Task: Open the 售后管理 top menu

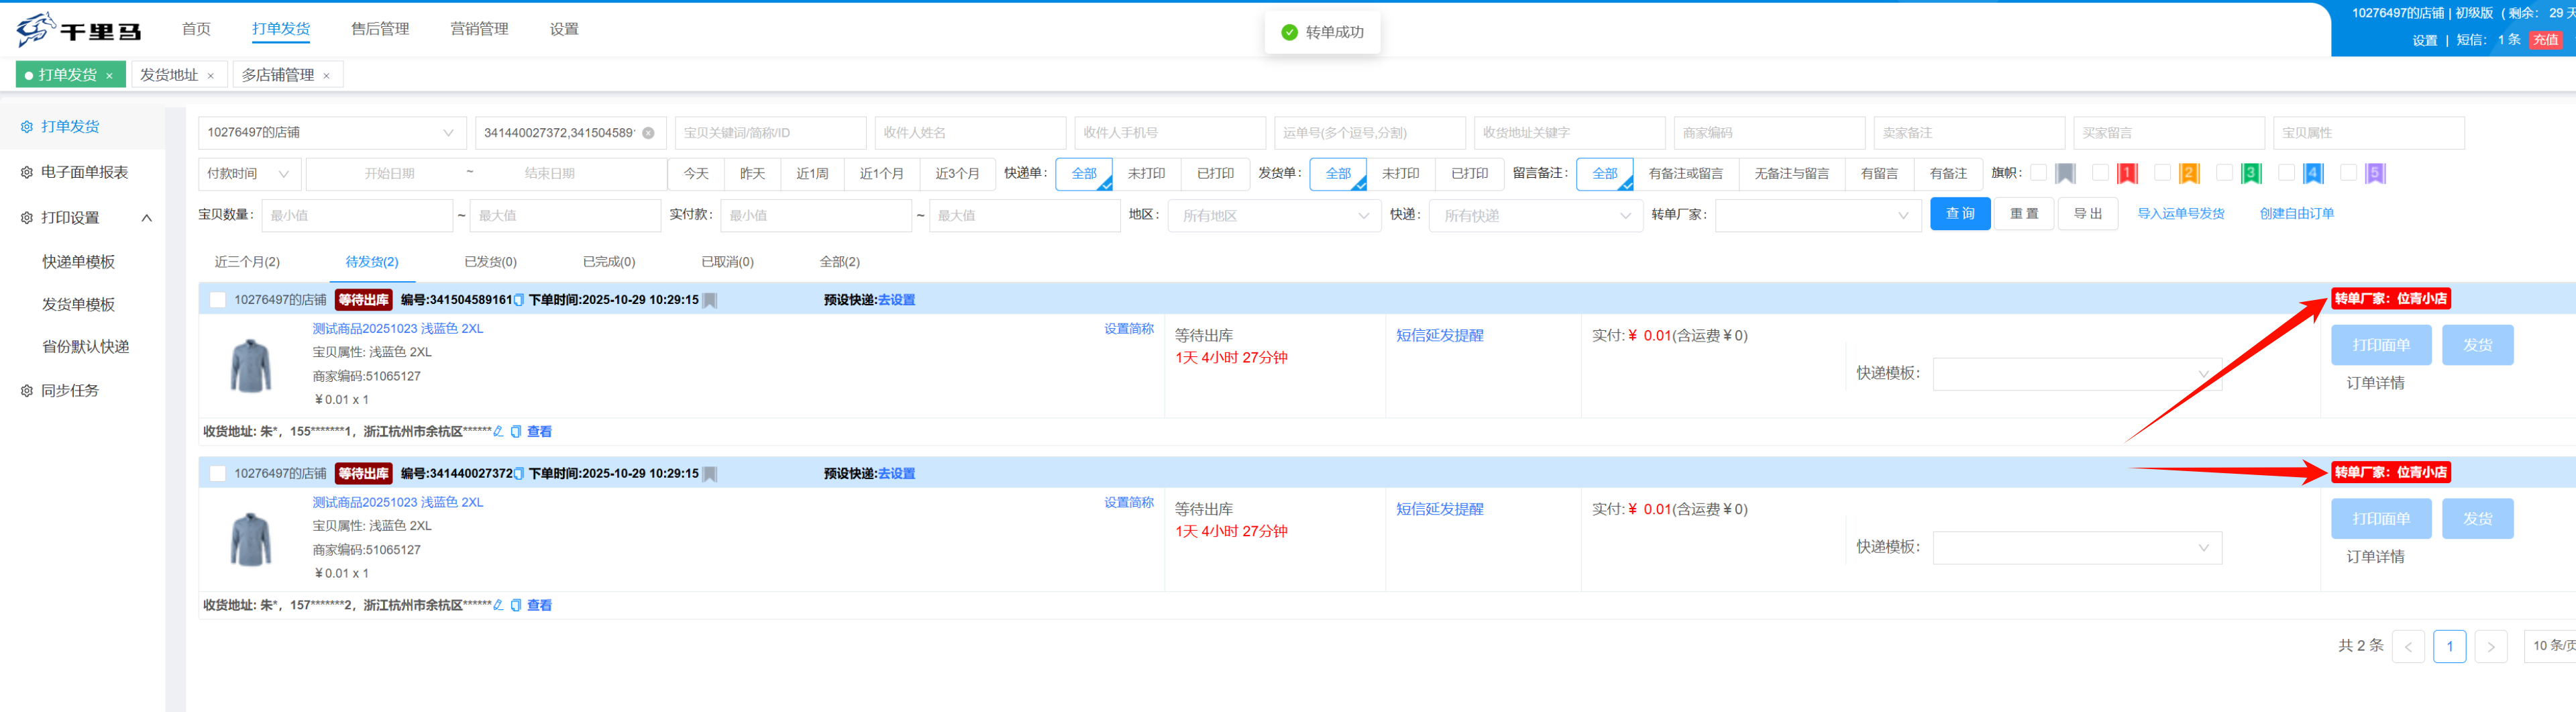Action: [379, 29]
